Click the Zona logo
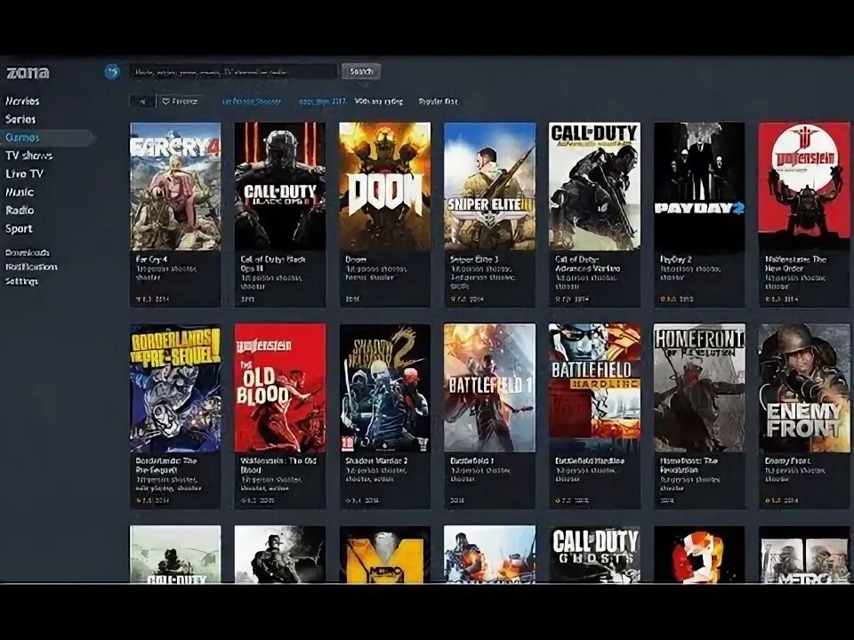The image size is (854, 640). tap(28, 72)
